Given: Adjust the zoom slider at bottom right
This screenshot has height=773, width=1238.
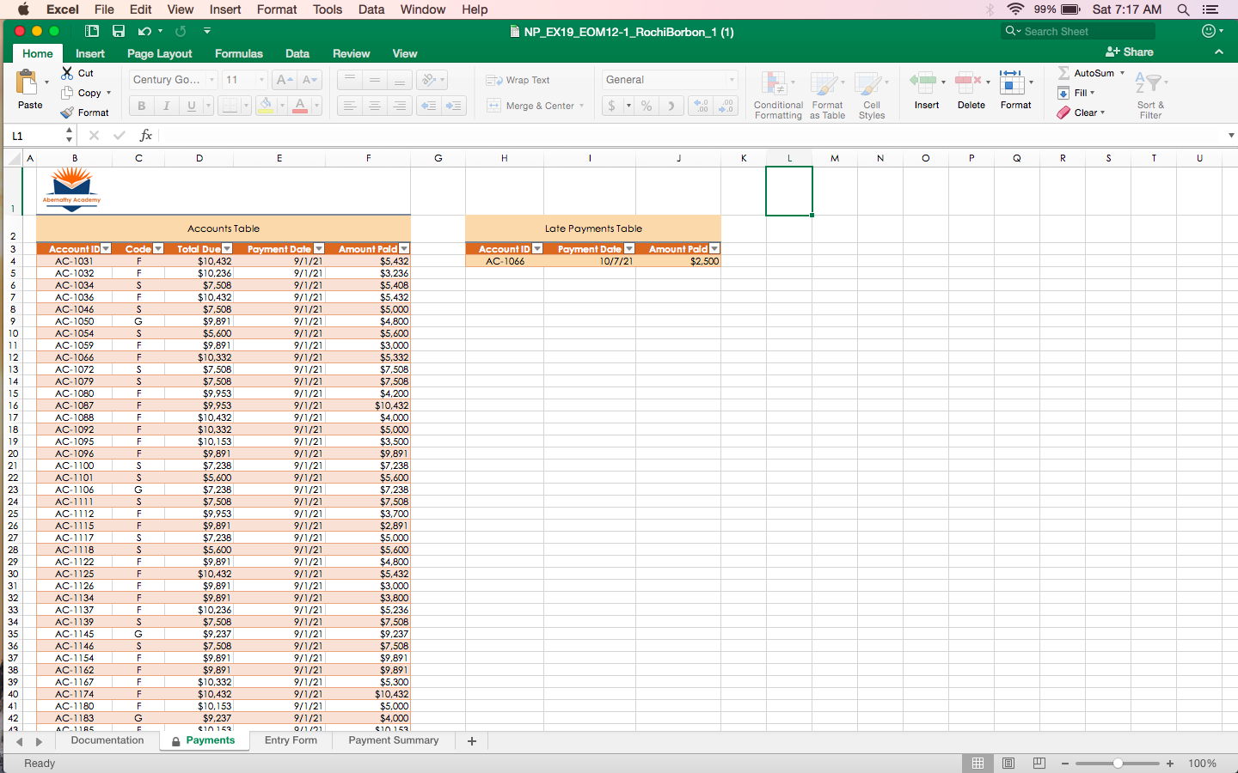Looking at the screenshot, I should (1118, 763).
